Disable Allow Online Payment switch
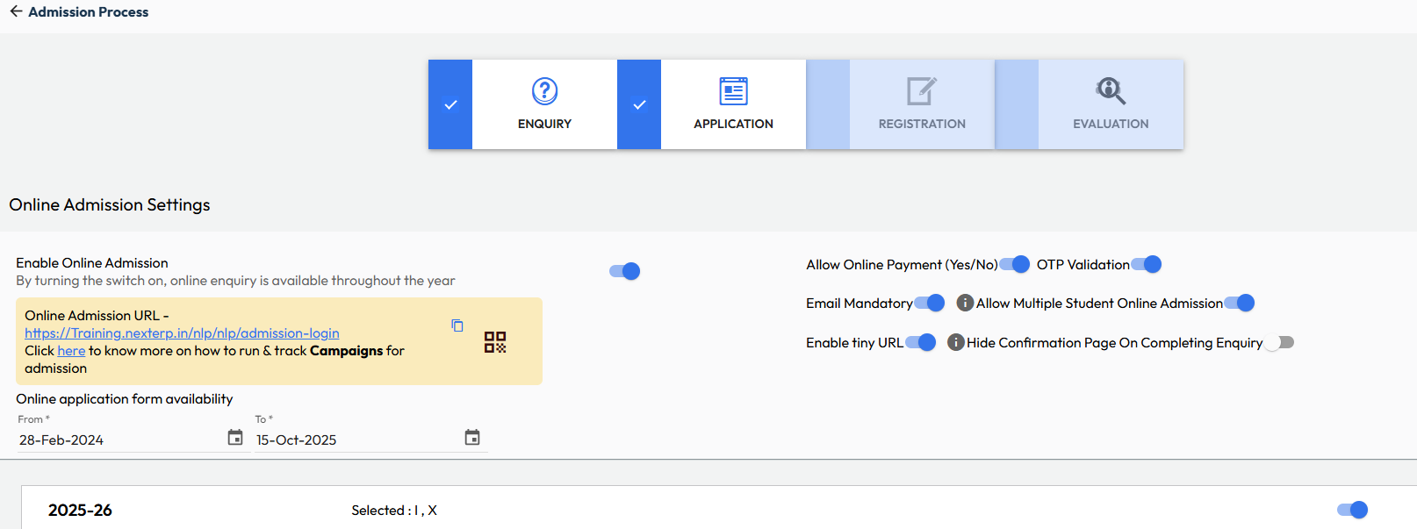 (x=1015, y=265)
